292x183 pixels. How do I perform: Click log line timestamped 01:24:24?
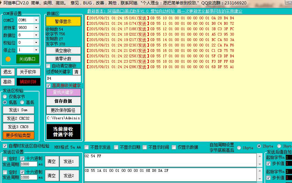point(160,67)
